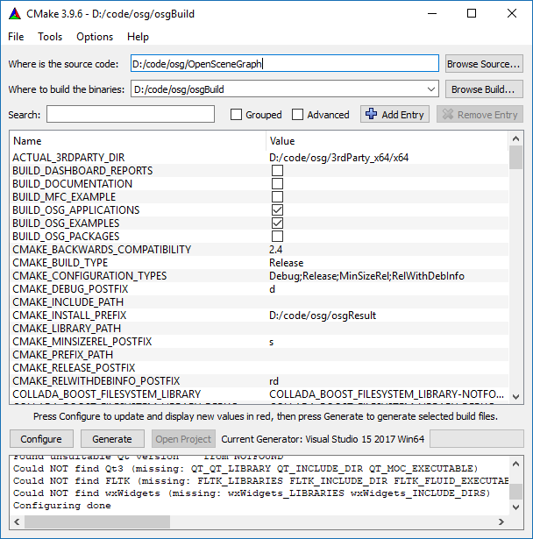Click variable list scroll down arrow
533x539 pixels.
pyautogui.click(x=515, y=397)
